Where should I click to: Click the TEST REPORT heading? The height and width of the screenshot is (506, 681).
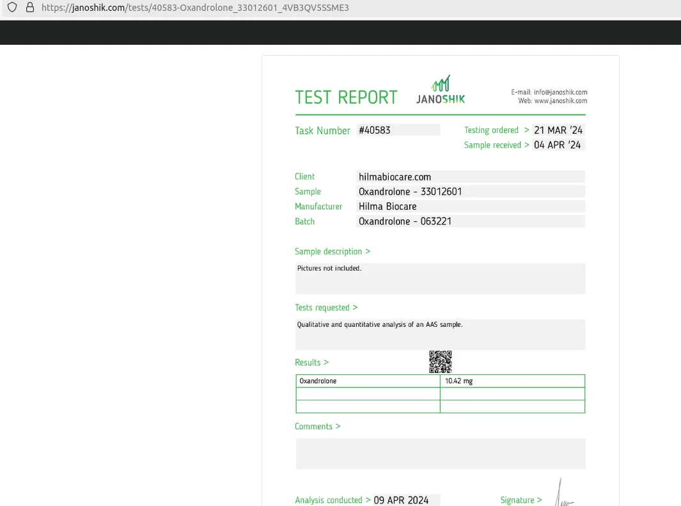[x=346, y=97]
